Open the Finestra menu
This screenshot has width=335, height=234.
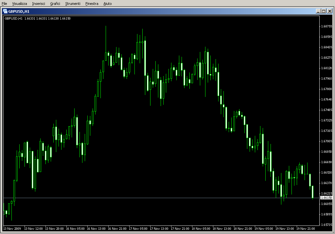pyautogui.click(x=92, y=4)
